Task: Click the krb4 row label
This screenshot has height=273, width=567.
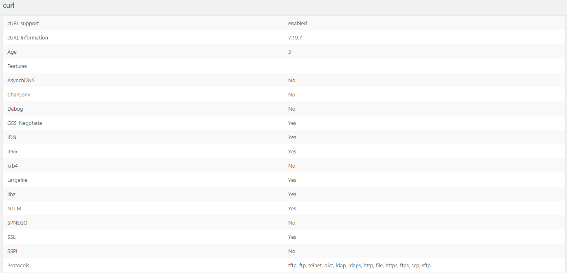Action: 13,166
